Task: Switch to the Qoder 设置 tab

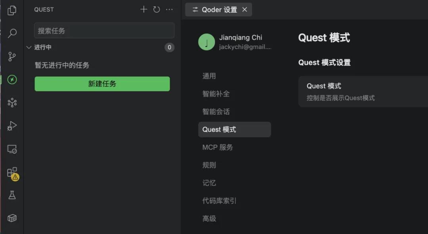Action: (x=218, y=9)
